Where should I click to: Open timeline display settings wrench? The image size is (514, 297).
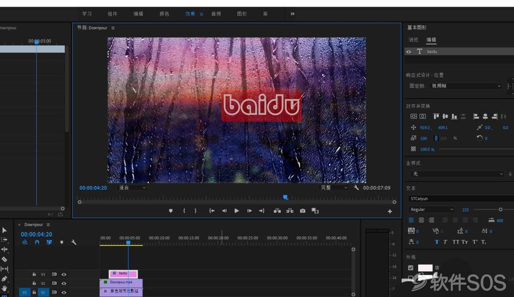(x=74, y=242)
